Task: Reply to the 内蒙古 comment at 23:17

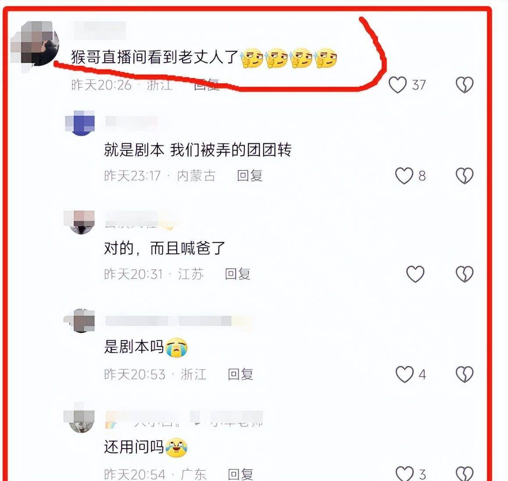Action: (250, 176)
